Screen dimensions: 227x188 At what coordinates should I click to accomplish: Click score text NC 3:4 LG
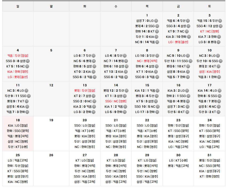(15, 91)
